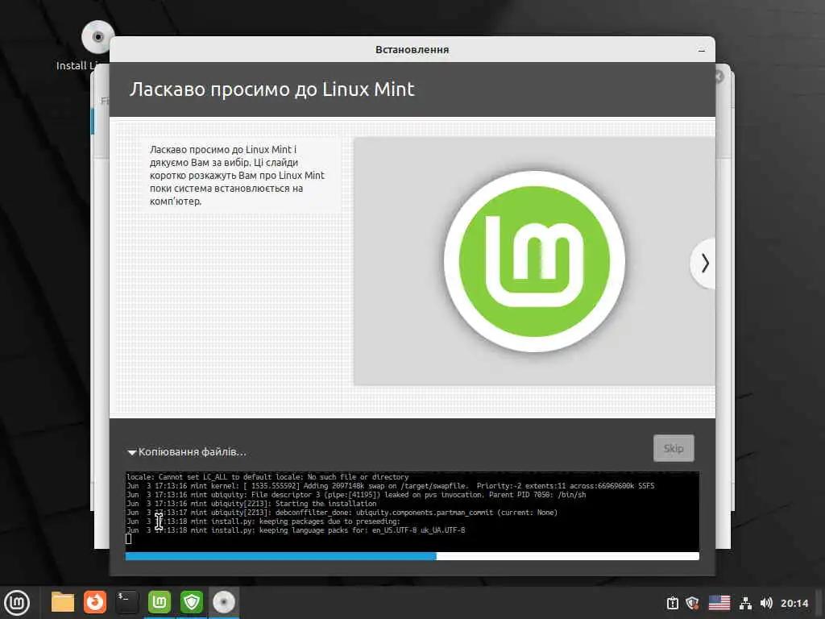Viewport: 825px width, 619px height.
Task: Select the installer disc taskbar item
Action: pos(224,602)
